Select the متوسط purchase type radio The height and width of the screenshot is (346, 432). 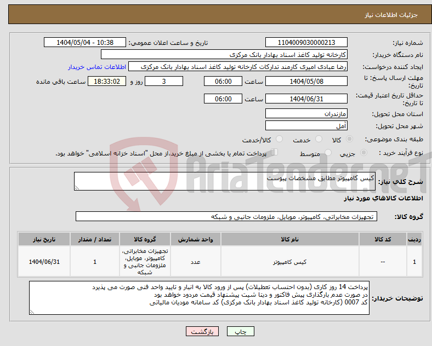tap(328, 152)
